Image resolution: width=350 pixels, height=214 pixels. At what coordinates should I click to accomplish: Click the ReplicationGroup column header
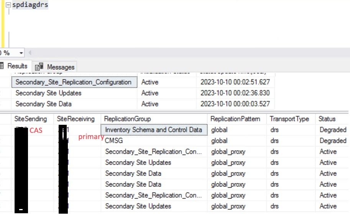pos(154,119)
